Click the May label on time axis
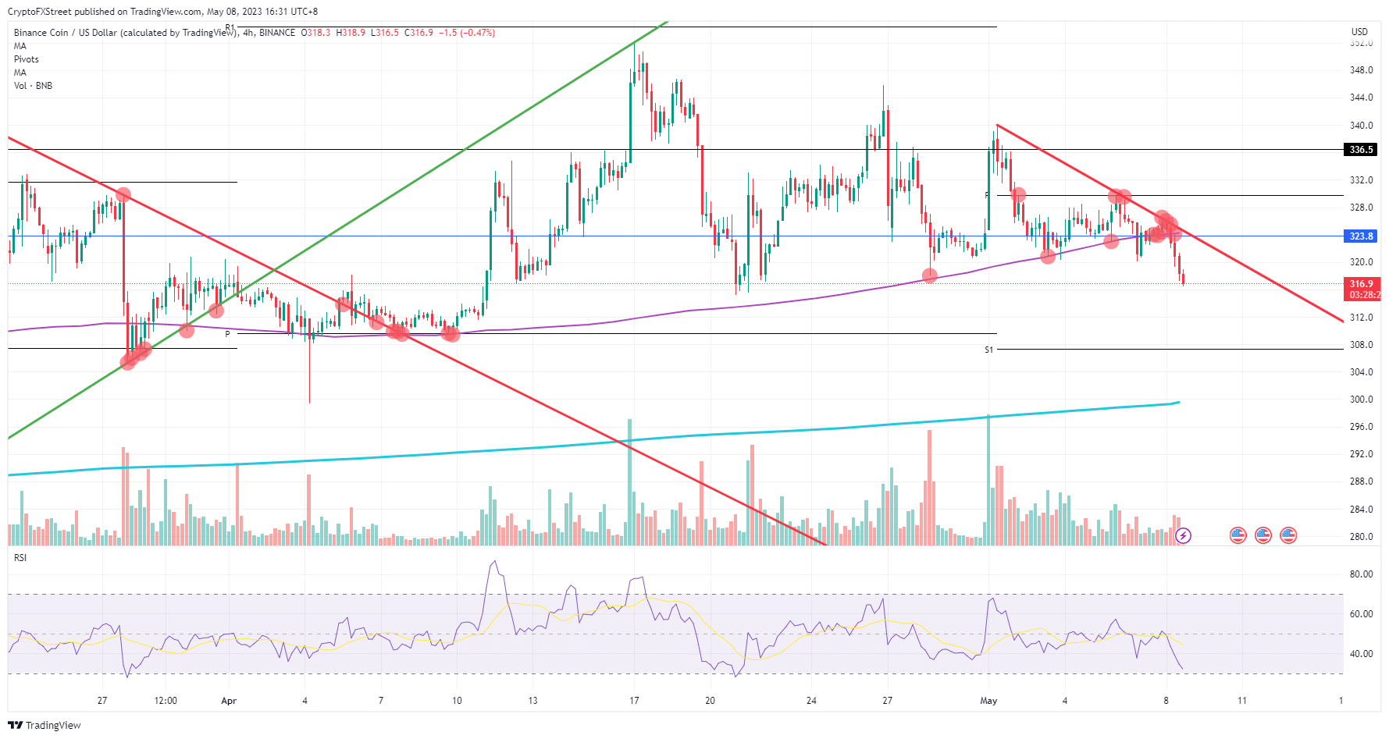Viewport: 1389px width, 739px height. point(988,701)
